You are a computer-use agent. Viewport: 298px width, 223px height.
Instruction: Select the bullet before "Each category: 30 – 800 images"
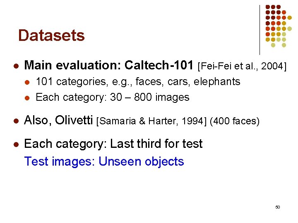[x=28, y=98]
